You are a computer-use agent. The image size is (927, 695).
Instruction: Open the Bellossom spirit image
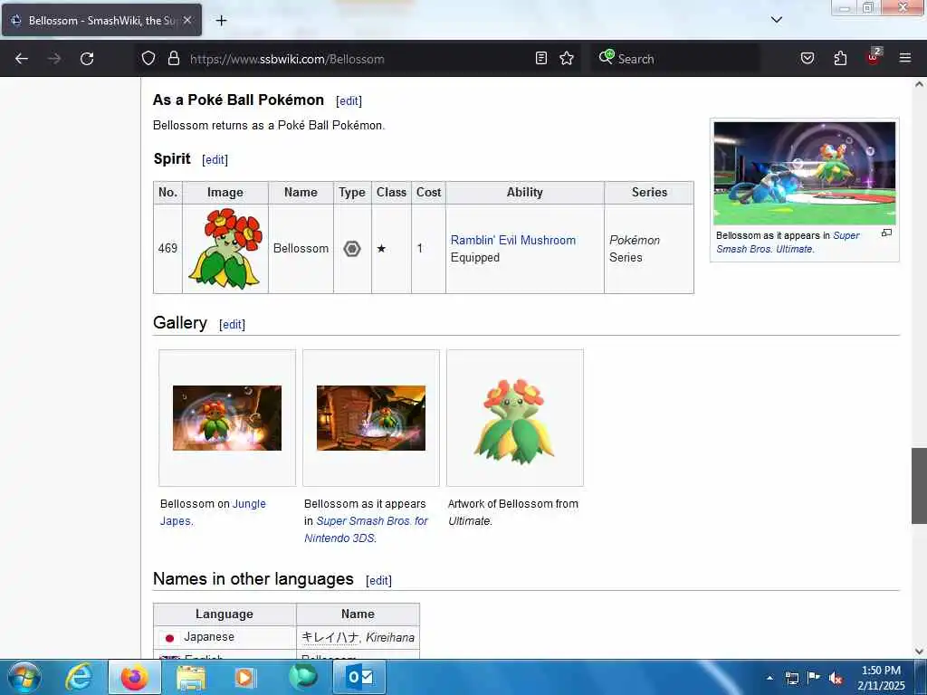click(225, 248)
